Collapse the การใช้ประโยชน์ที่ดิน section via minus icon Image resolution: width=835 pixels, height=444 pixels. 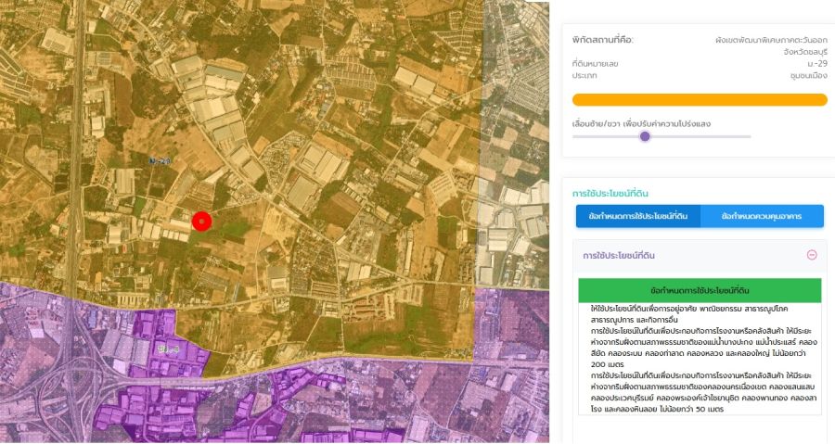point(811,255)
